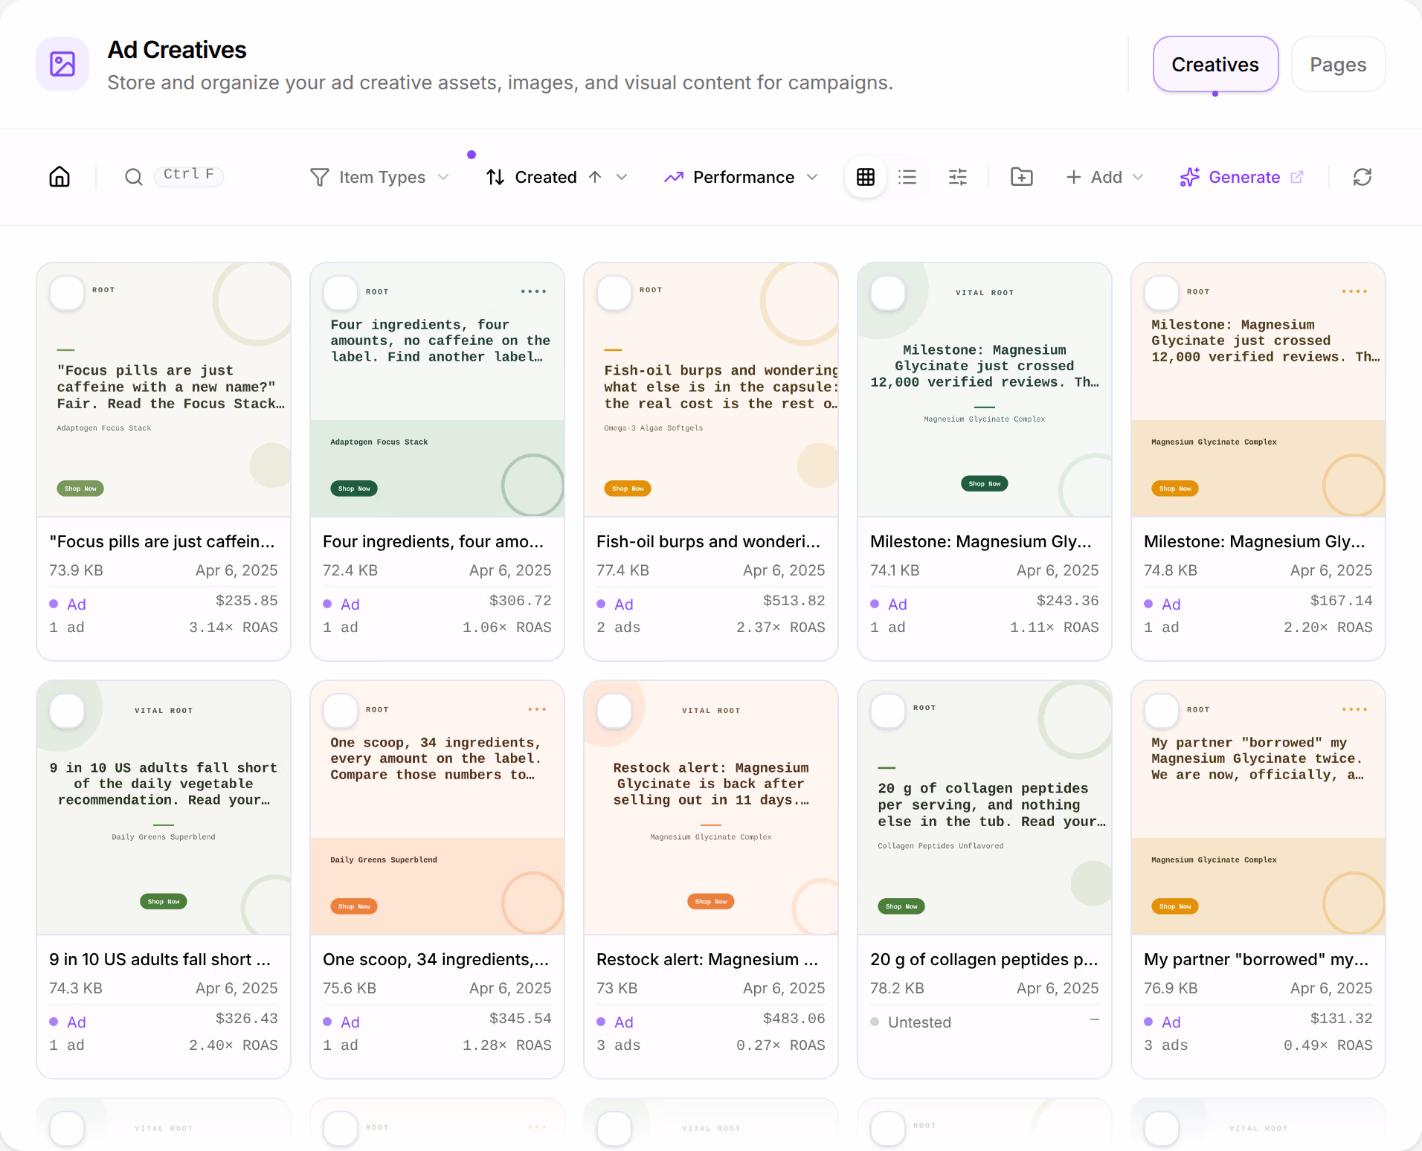Select the "Fish-oil burps and wonderi..." card checkbox
The image size is (1422, 1151).
[x=614, y=293]
